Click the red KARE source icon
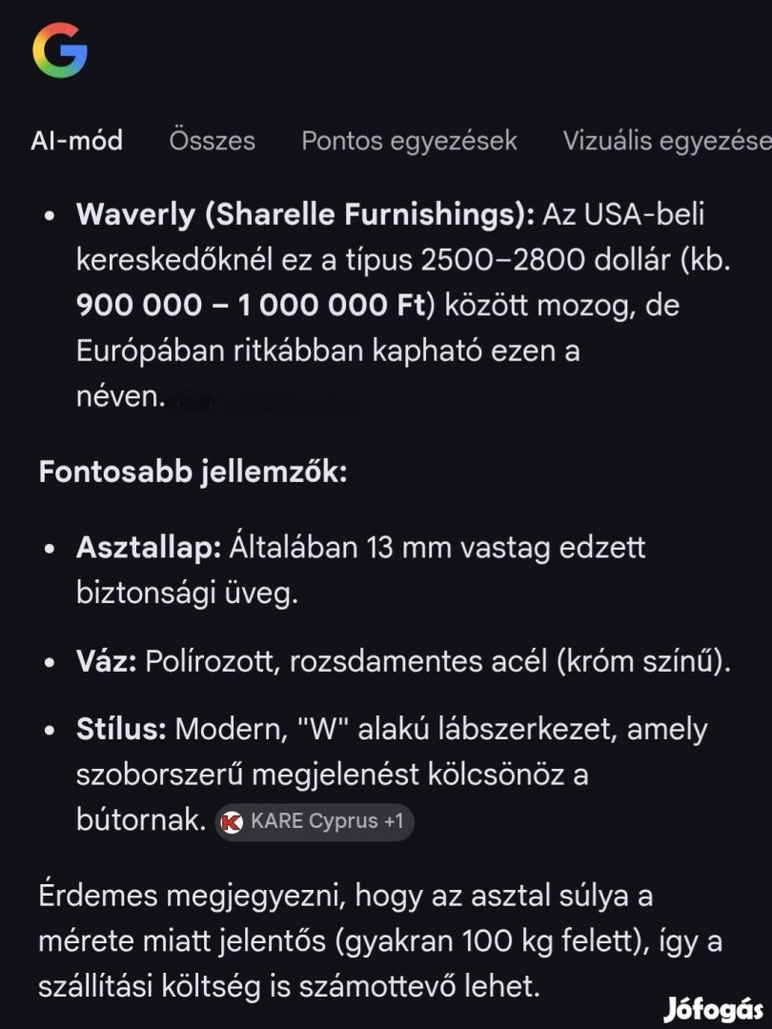This screenshot has width=772, height=1029. click(232, 822)
